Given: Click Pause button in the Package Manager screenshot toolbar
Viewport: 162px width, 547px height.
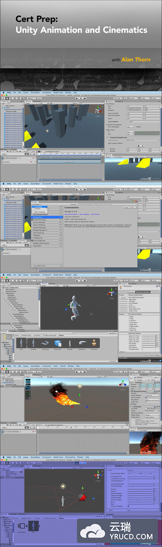Looking at the screenshot, I should [81, 189].
